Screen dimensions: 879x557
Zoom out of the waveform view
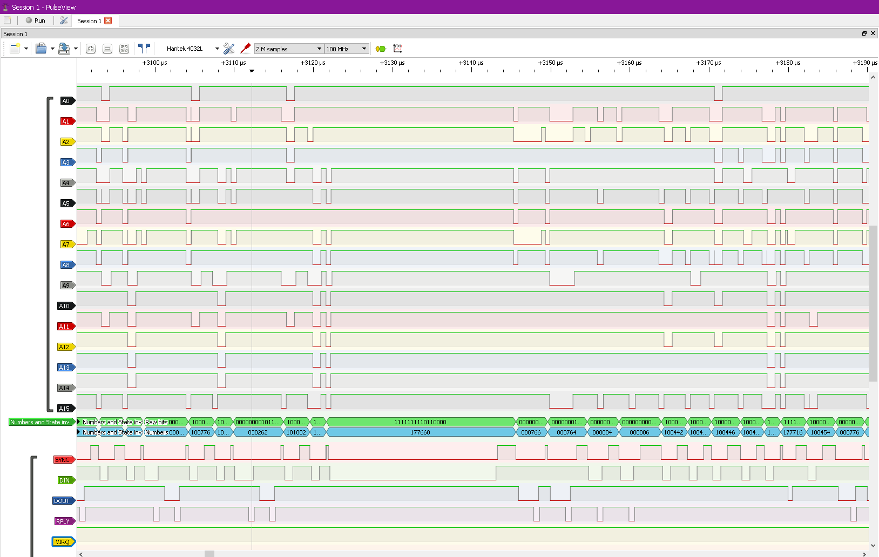(107, 49)
